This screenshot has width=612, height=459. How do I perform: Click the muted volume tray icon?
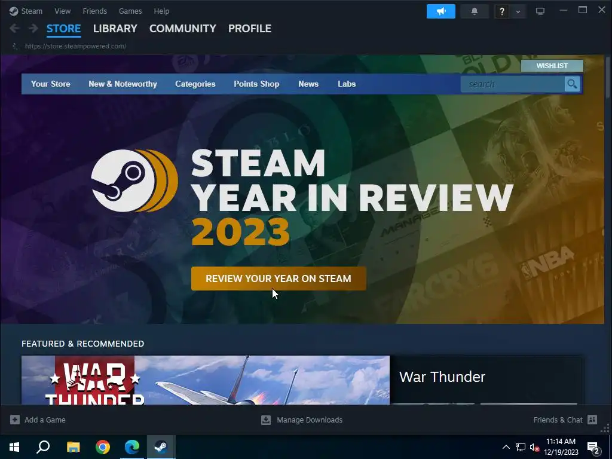tap(534, 447)
